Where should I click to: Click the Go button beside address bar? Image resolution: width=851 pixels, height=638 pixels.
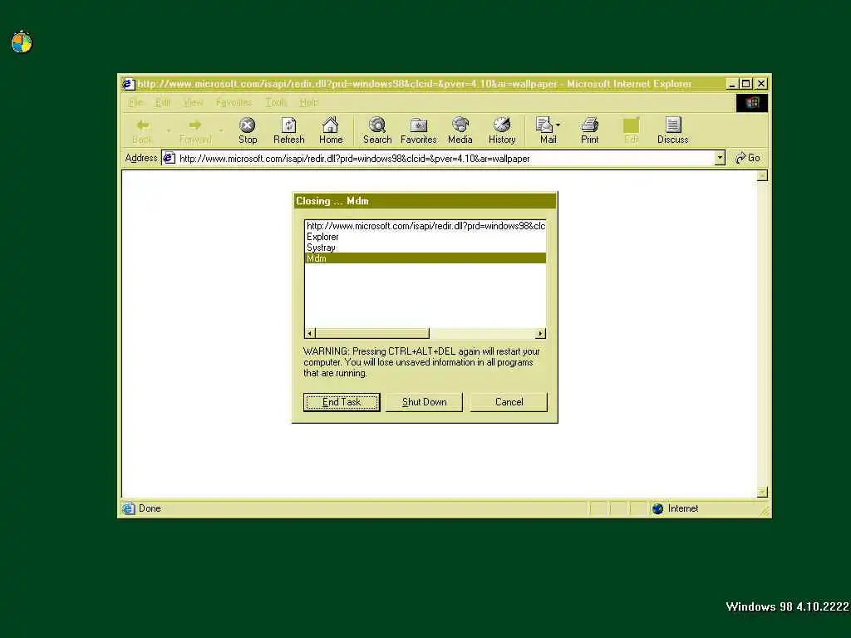pos(748,158)
